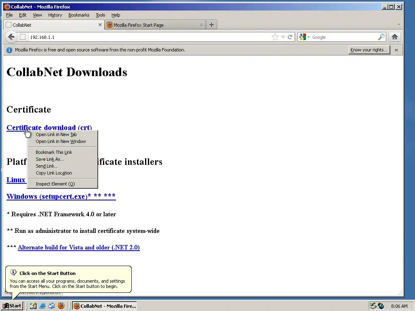
Task: Bookmark this page with the star icon
Action: coord(275,37)
